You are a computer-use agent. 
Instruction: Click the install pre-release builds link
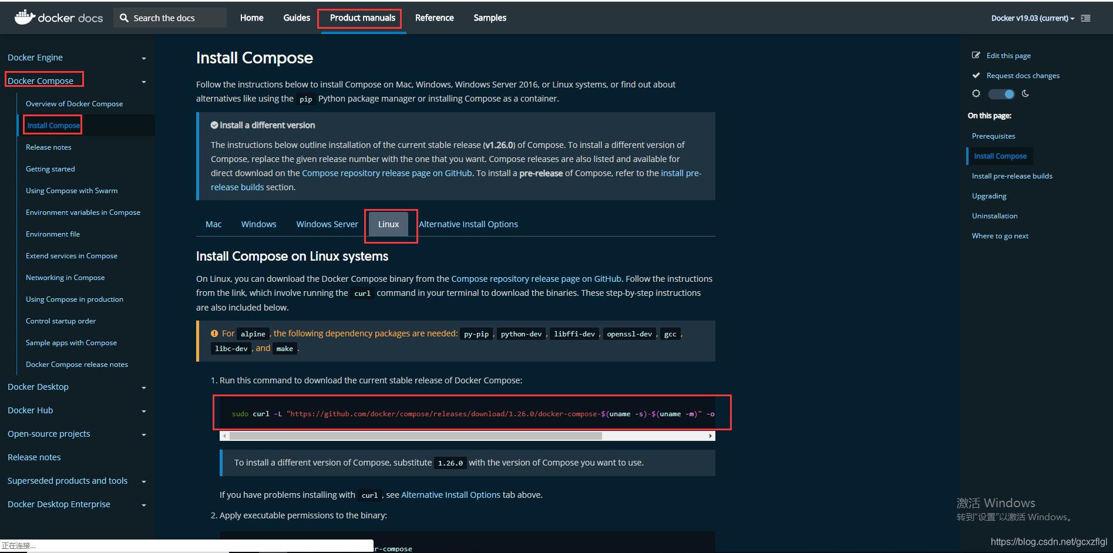681,173
